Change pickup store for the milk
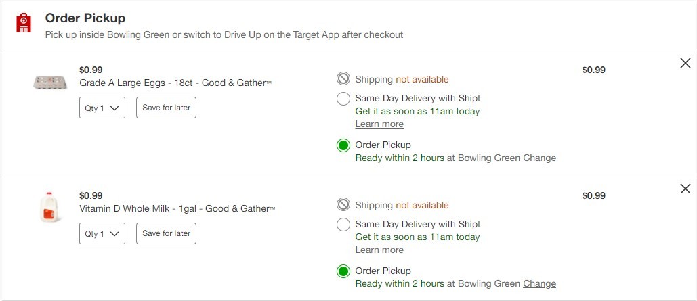The width and height of the screenshot is (697, 301). (539, 284)
